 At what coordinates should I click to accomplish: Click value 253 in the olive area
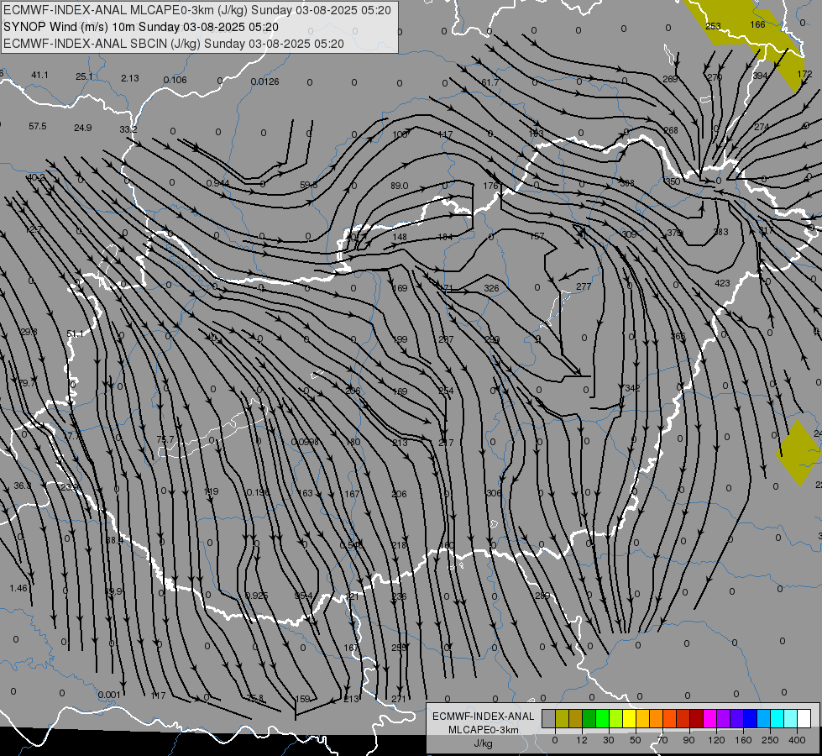713,26
